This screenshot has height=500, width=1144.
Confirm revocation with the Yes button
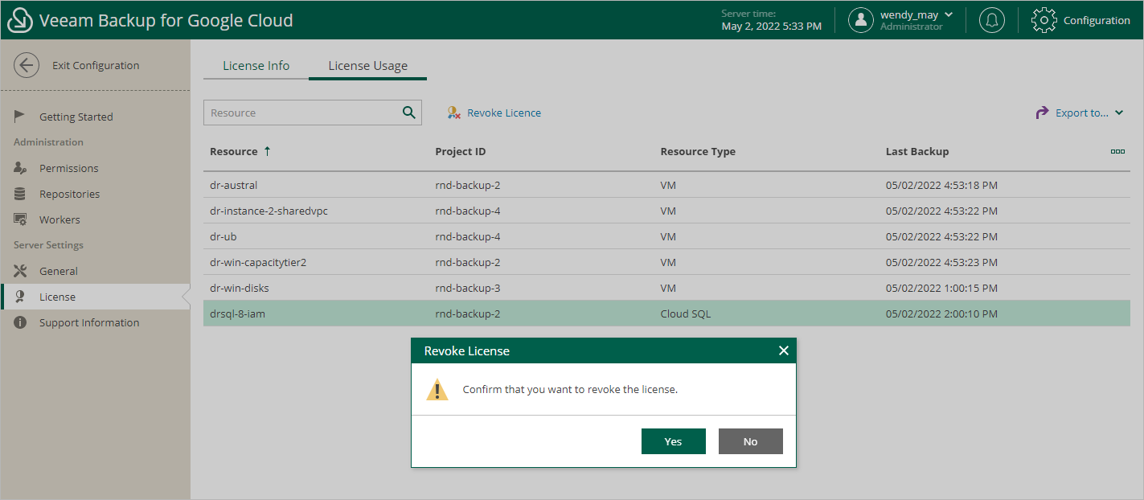674,441
